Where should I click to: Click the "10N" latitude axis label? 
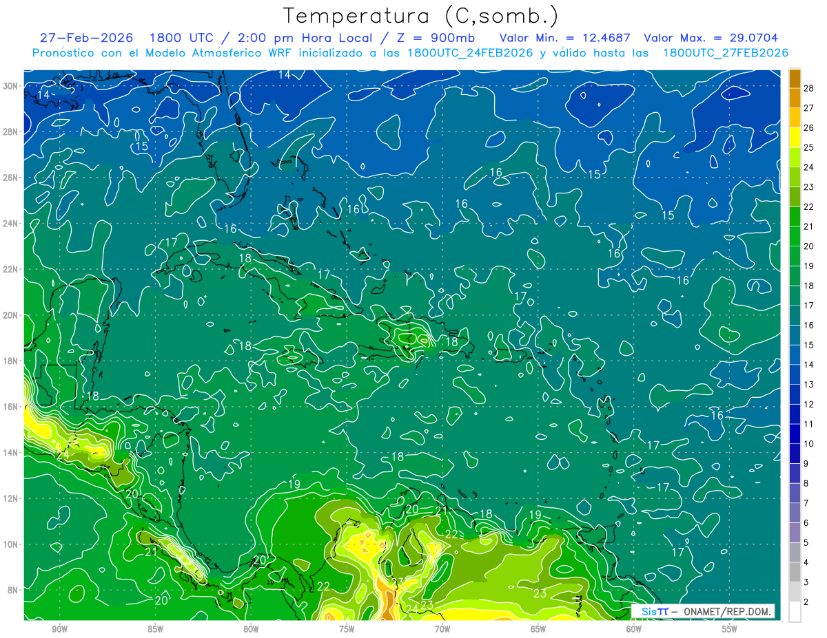tap(10, 544)
